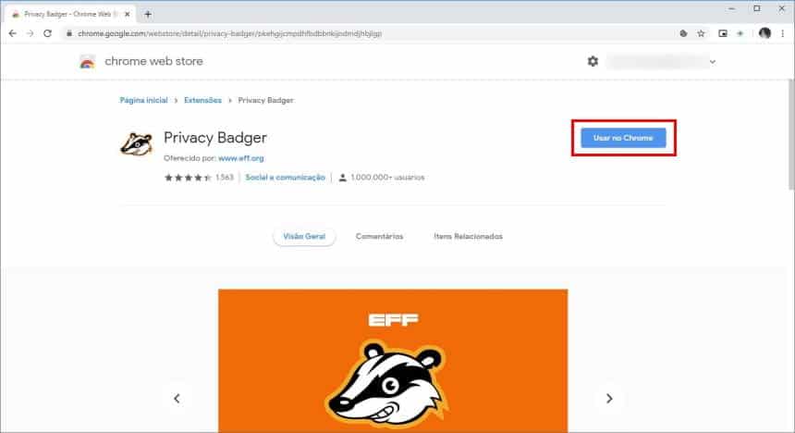Click the Usar no Chrome button
This screenshot has width=795, height=433.
623,138
